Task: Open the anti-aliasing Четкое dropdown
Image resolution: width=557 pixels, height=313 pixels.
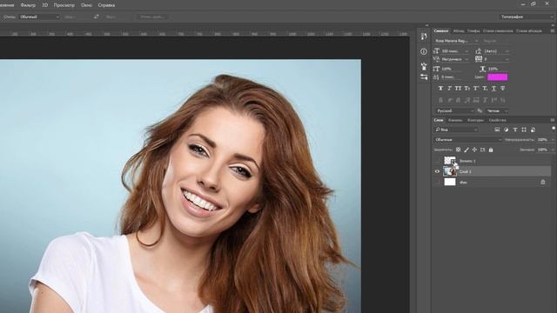Action: 497,111
